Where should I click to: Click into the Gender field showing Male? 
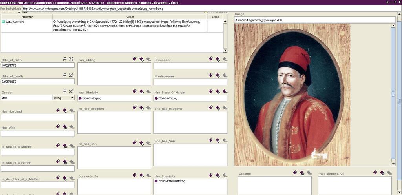[27, 98]
